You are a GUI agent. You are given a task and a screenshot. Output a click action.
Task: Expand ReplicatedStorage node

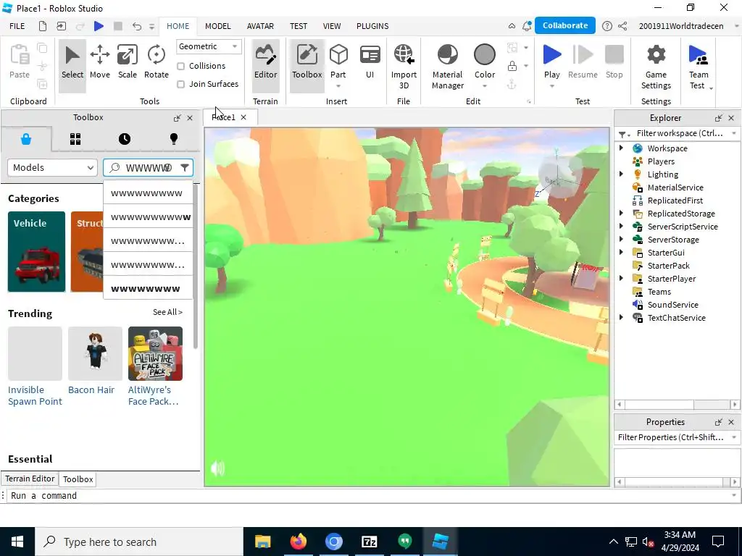(621, 214)
